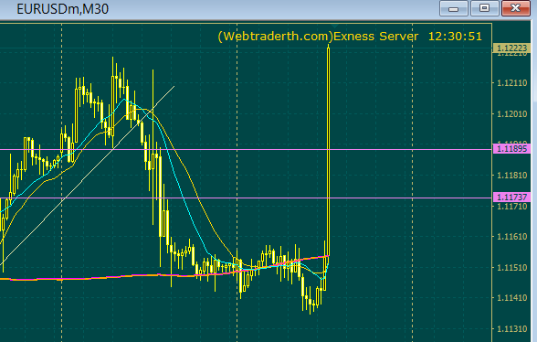Close the EURUSDm chart window
537x342 pixels.
(516, 8)
